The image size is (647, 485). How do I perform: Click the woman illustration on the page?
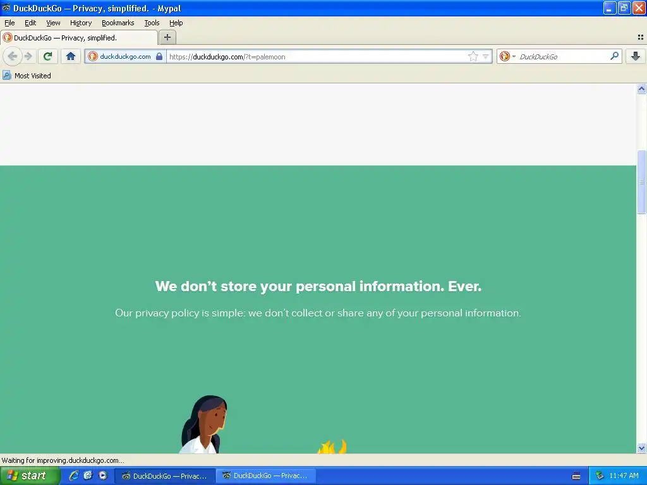pyautogui.click(x=204, y=424)
